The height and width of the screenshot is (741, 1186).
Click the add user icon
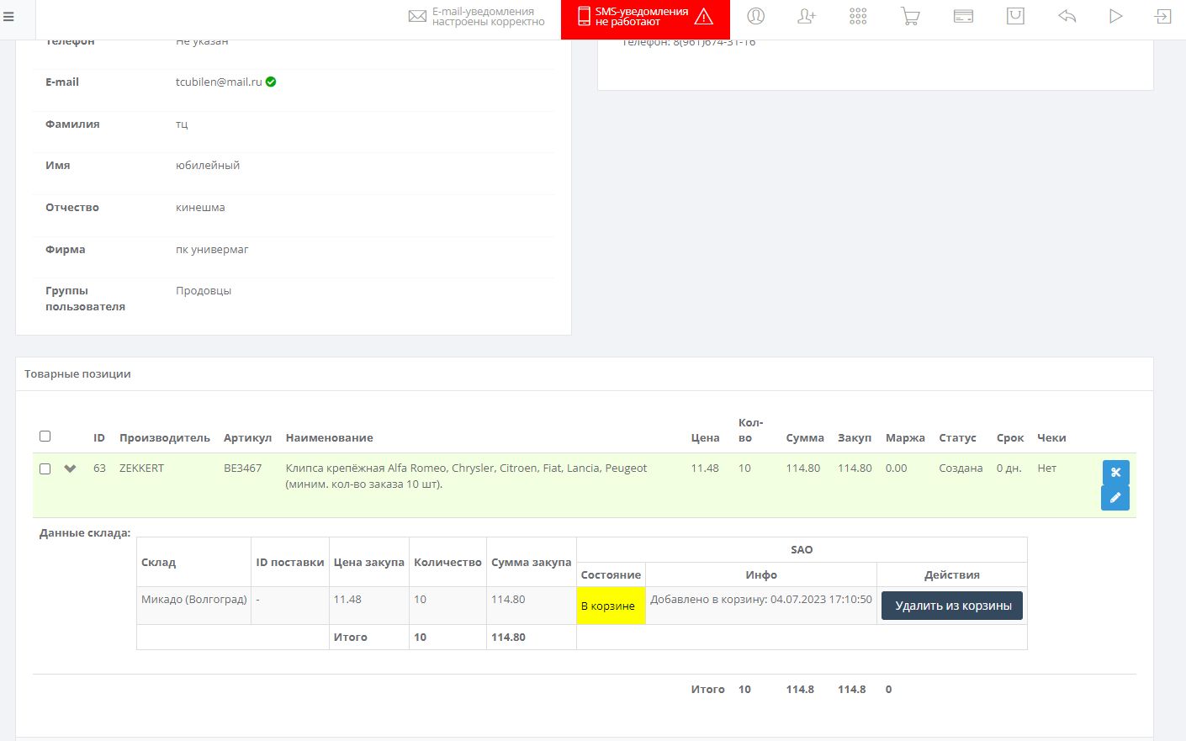[807, 16]
